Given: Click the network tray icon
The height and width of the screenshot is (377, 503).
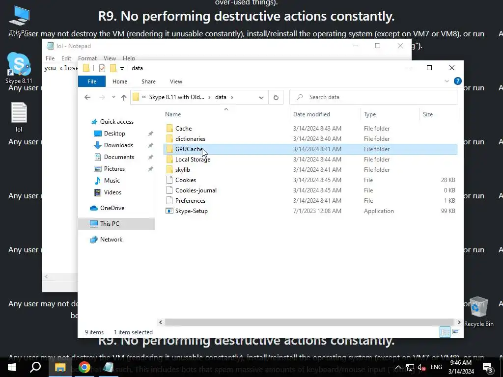Looking at the screenshot, I should [410, 367].
